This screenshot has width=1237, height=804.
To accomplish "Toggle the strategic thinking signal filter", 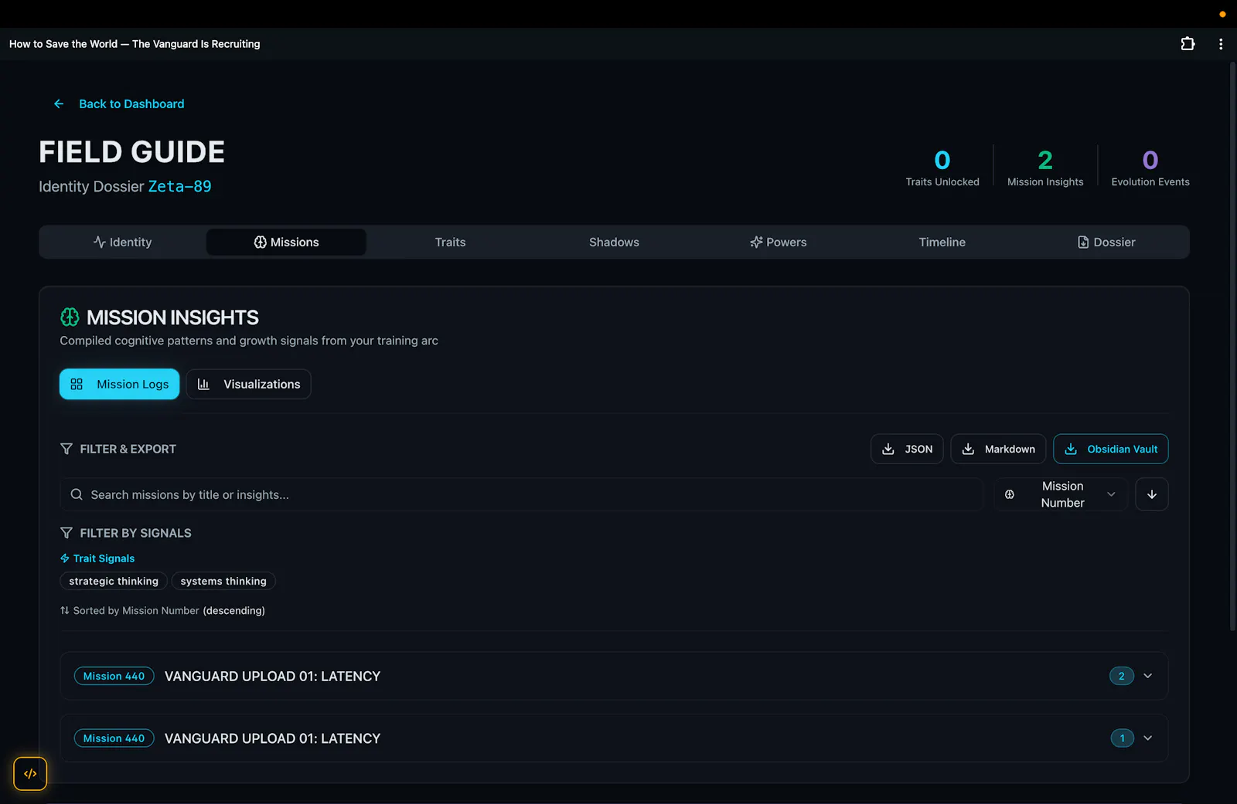I will [x=114, y=581].
